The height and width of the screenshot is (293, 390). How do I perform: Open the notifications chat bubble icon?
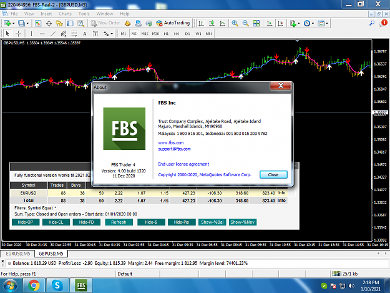point(383,23)
